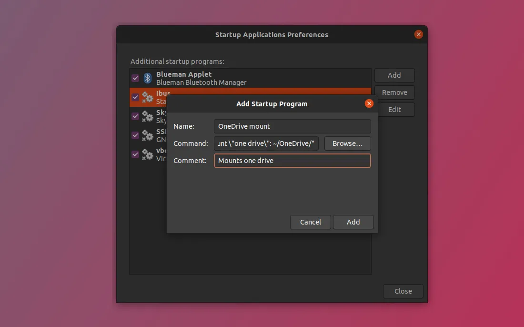
Task: Click the Blueman Bluetooth Manager description text
Action: pos(201,82)
